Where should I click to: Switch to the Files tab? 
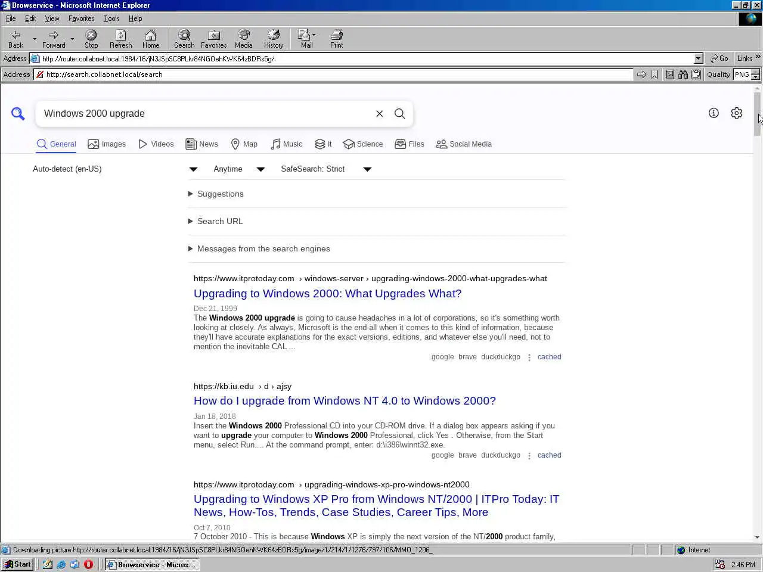(410, 144)
